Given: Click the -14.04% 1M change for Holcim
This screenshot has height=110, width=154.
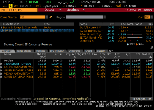Looking at the screenshot, I should (x=85, y=67).
